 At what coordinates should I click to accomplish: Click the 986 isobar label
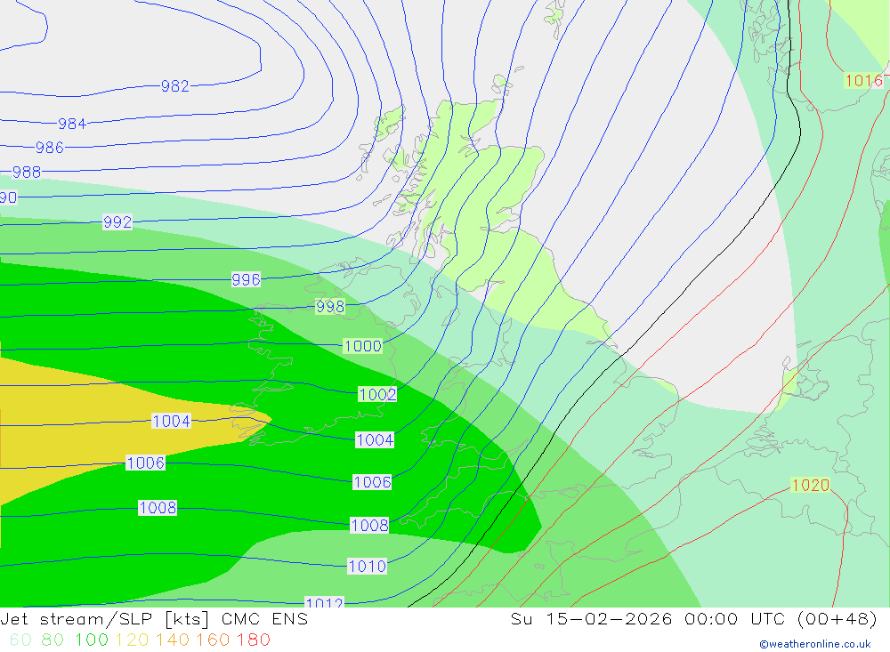pyautogui.click(x=49, y=148)
